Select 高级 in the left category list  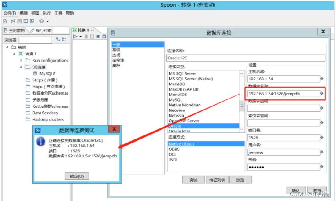tap(116, 50)
